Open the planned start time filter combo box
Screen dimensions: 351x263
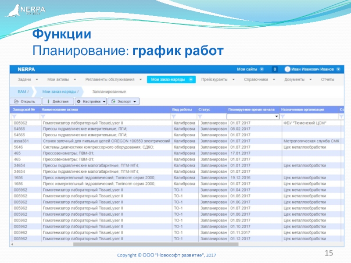point(253,117)
